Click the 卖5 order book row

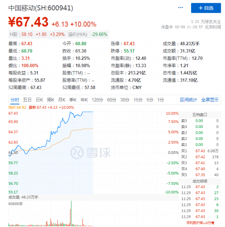coord(200,121)
